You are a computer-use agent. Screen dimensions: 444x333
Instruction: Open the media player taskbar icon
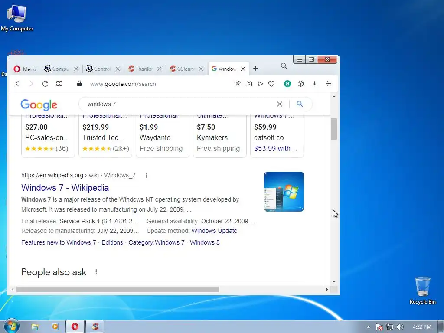point(55,327)
